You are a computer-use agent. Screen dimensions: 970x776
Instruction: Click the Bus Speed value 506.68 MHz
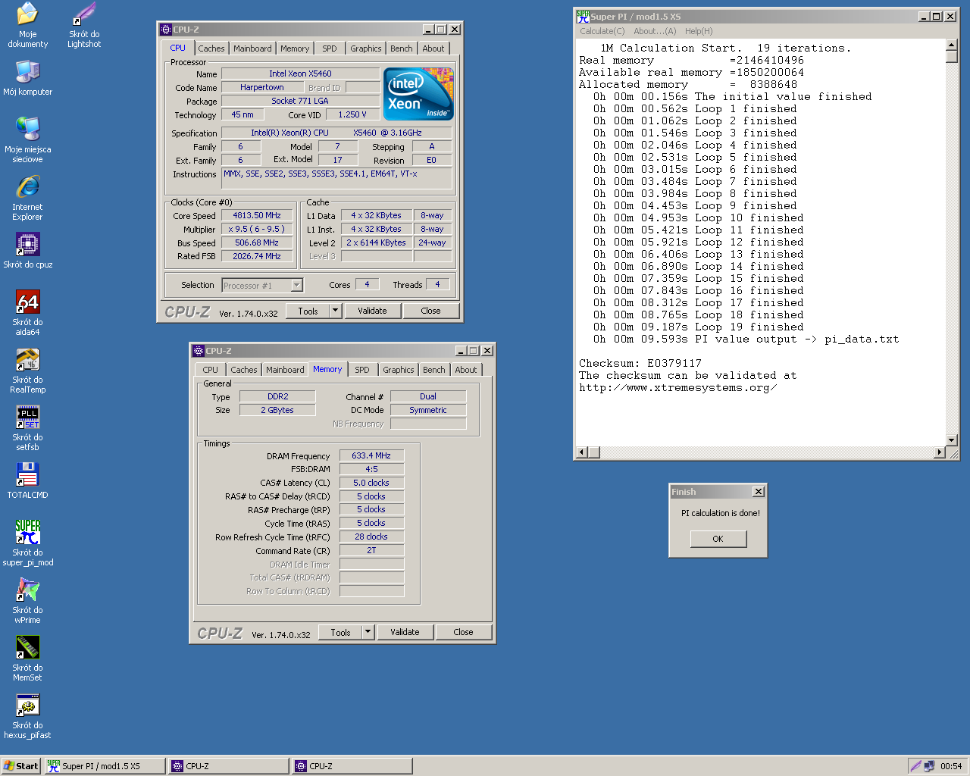pos(257,242)
